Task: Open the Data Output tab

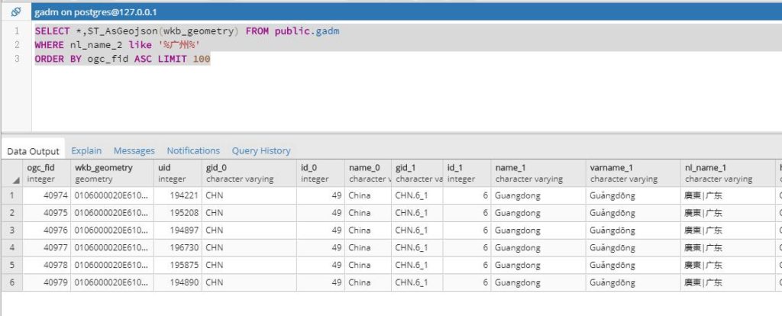Action: pyautogui.click(x=33, y=151)
